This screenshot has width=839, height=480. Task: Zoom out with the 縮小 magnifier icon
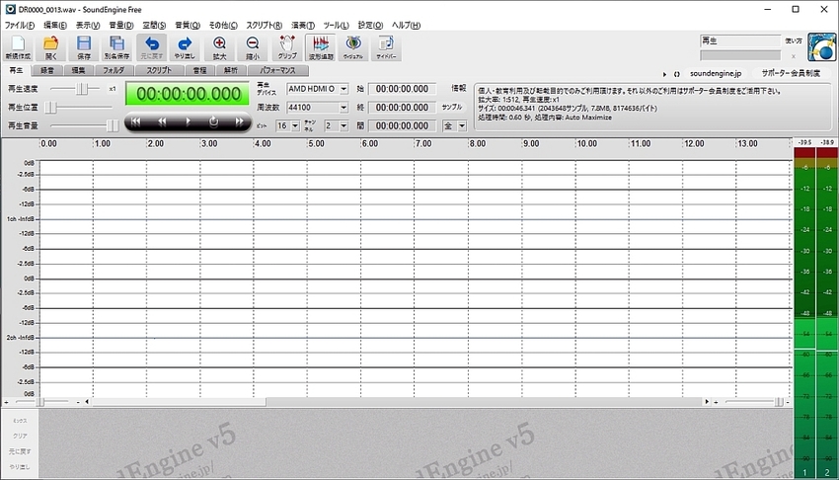[253, 47]
